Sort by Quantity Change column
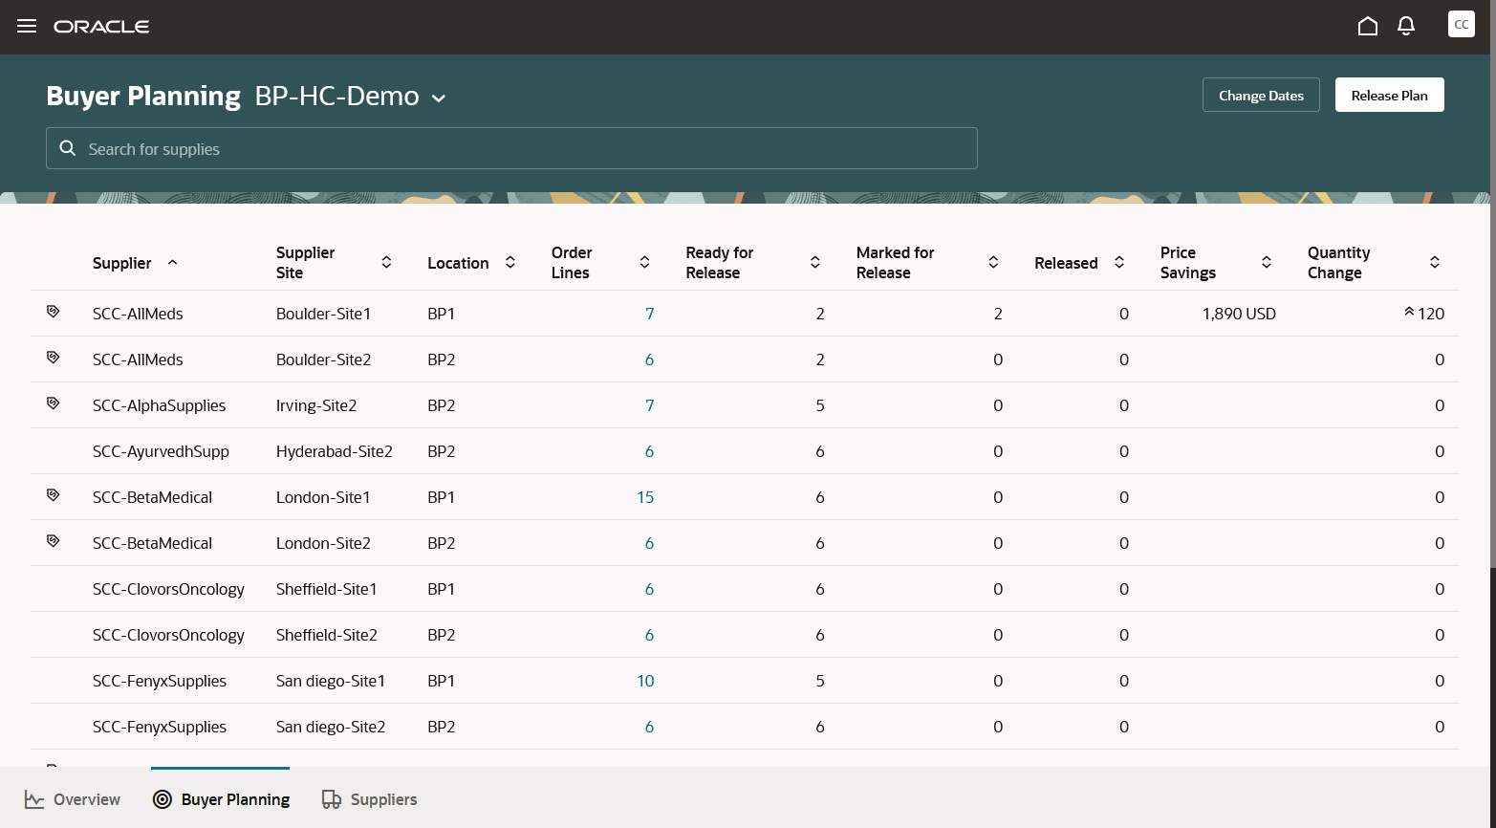Image resolution: width=1496 pixels, height=828 pixels. tap(1435, 262)
